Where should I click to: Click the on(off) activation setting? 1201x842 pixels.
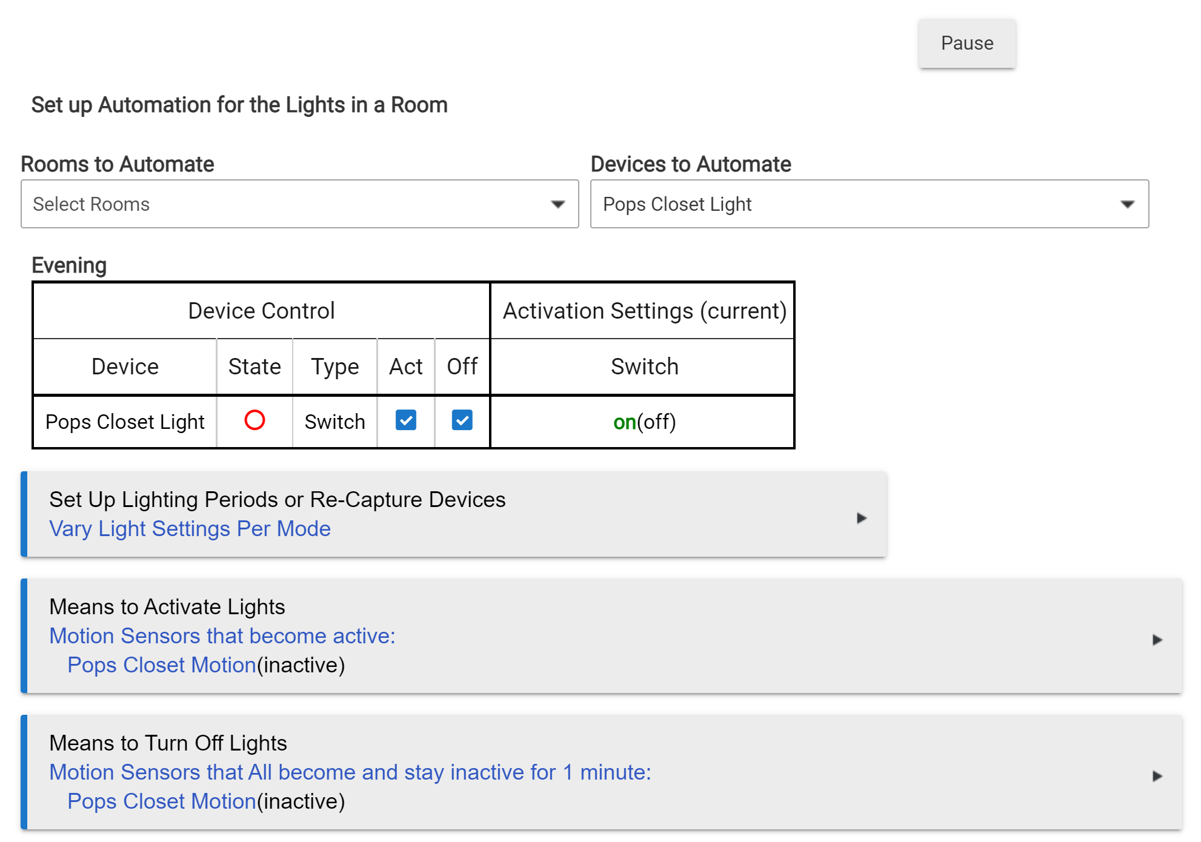pos(644,422)
